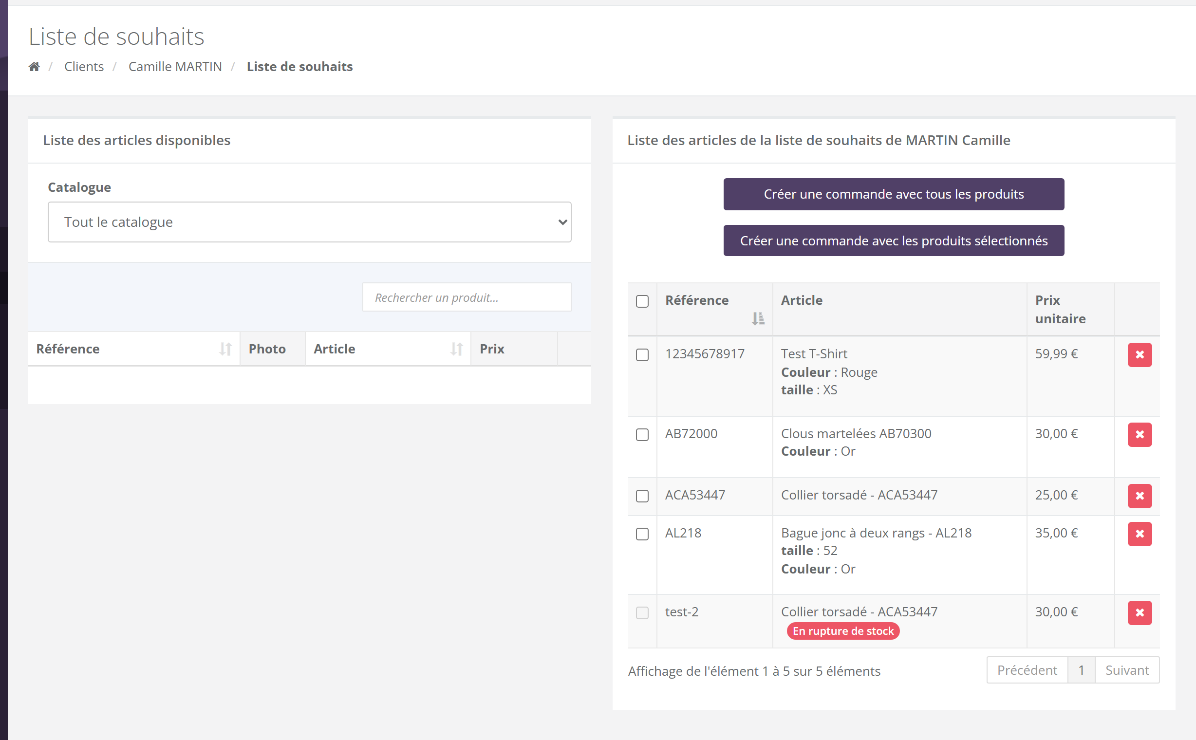Viewport: 1196px width, 740px height.
Task: Remove the out-of-stock test-2 item
Action: [1139, 613]
